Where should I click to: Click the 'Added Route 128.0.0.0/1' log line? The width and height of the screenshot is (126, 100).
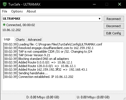(39, 66)
